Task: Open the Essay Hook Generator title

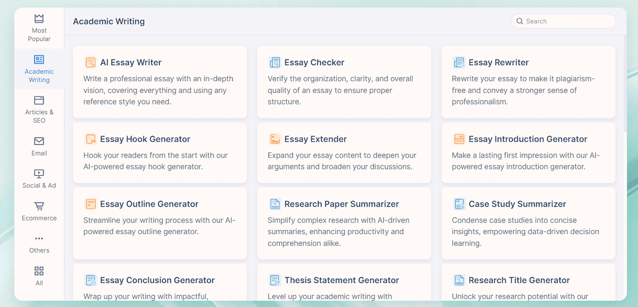Action: point(145,139)
